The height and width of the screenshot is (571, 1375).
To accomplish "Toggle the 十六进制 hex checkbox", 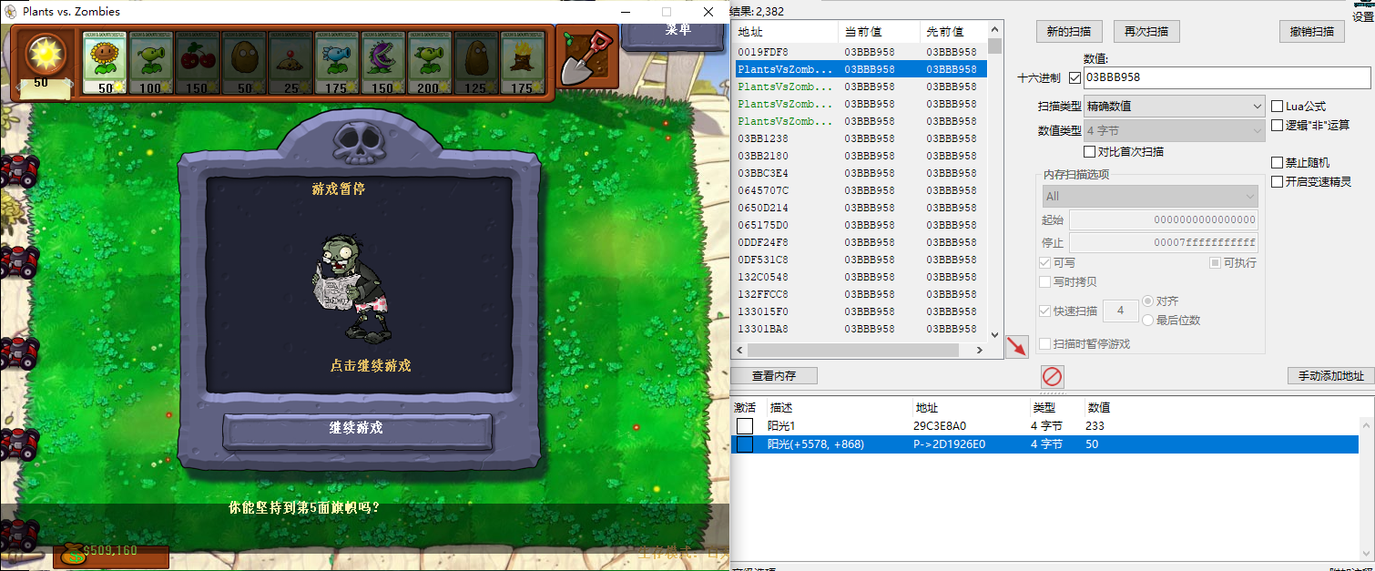I will point(1075,77).
